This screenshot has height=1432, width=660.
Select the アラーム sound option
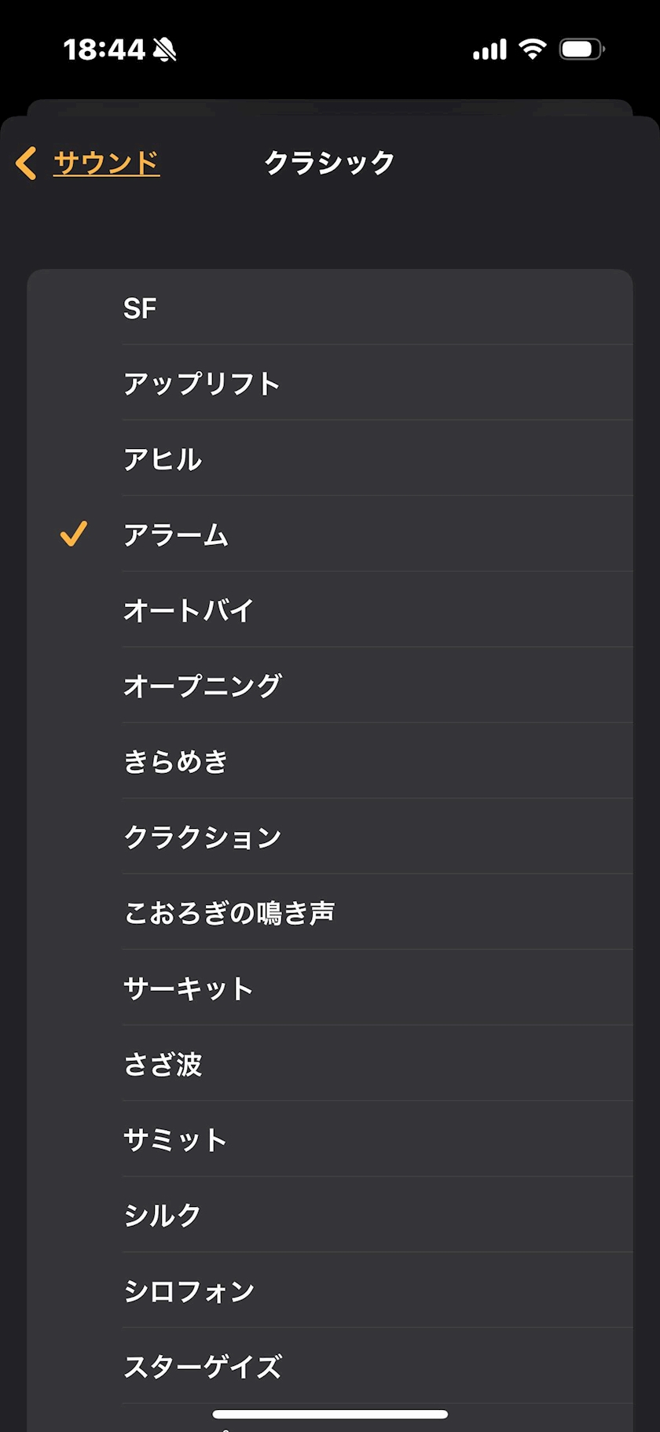(330, 534)
